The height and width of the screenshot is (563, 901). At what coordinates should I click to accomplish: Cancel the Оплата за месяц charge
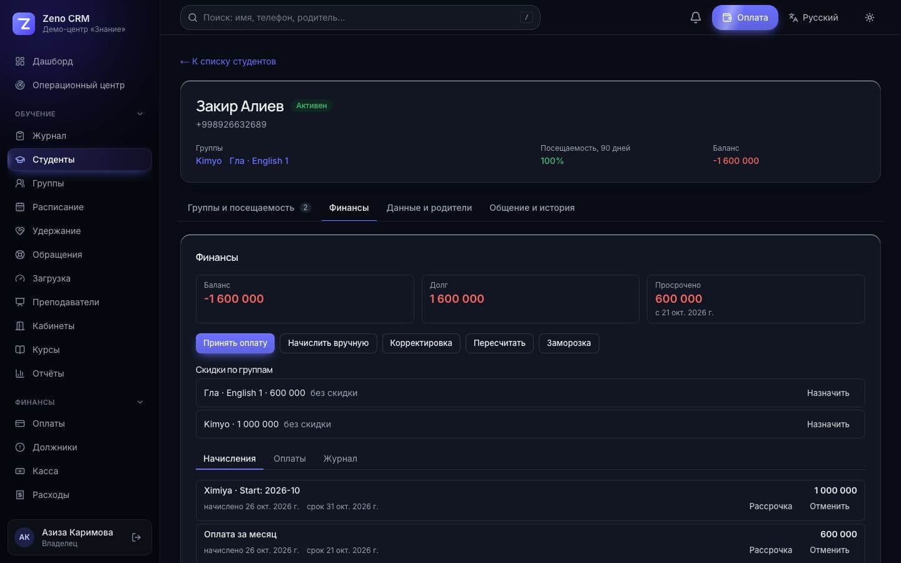point(830,550)
